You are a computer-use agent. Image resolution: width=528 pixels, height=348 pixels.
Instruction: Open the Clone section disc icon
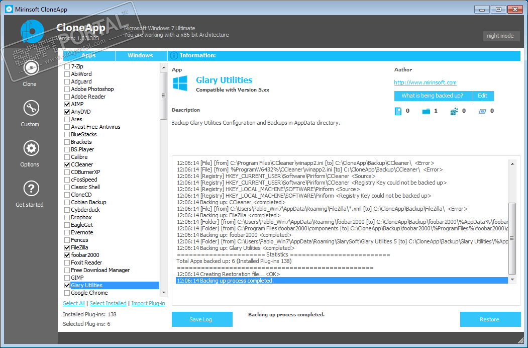point(31,68)
